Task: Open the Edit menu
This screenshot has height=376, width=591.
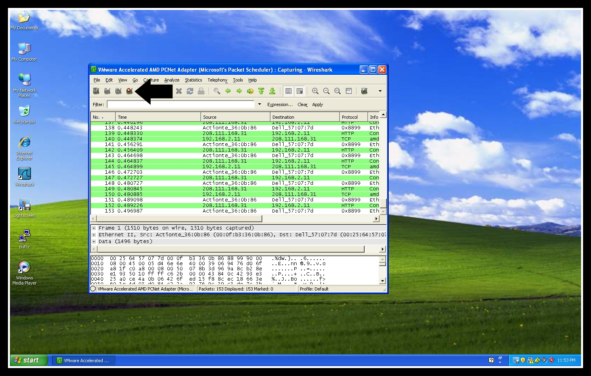Action: point(109,80)
